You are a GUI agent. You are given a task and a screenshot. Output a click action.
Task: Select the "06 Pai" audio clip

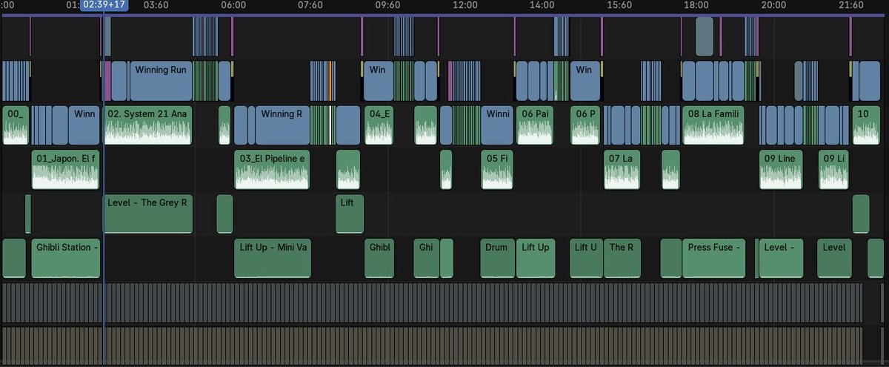tap(535, 125)
